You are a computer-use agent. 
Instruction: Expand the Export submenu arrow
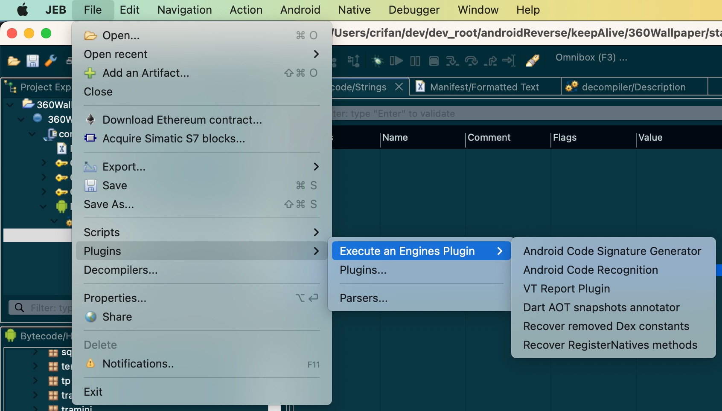[316, 167]
